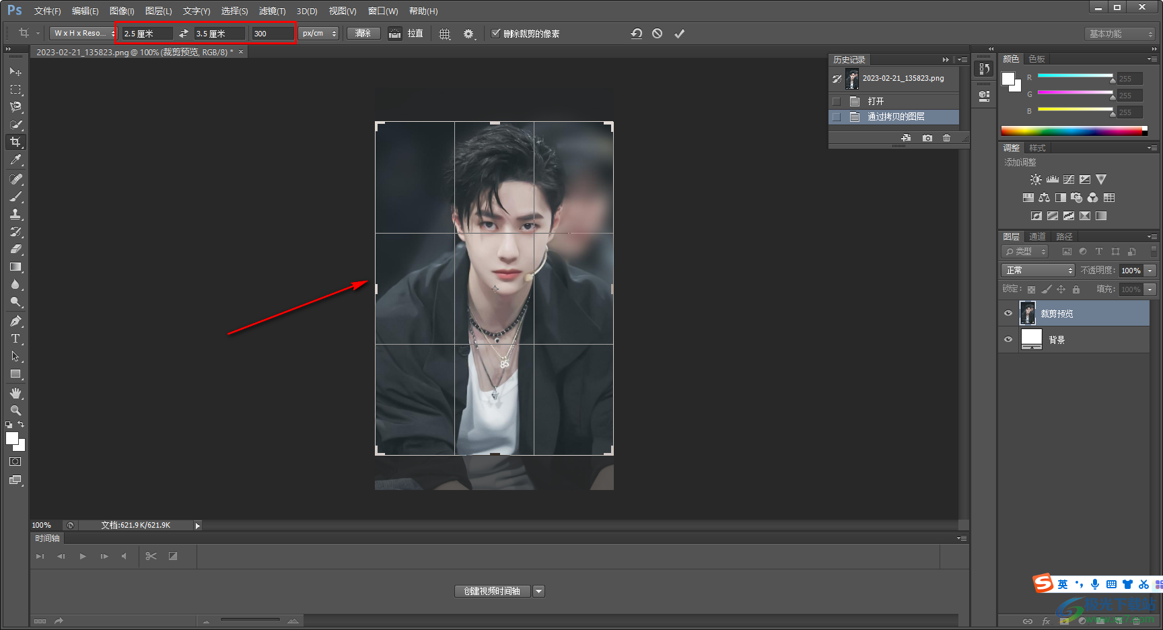Open the px/cm units dropdown
This screenshot has height=630, width=1163.
coord(318,34)
